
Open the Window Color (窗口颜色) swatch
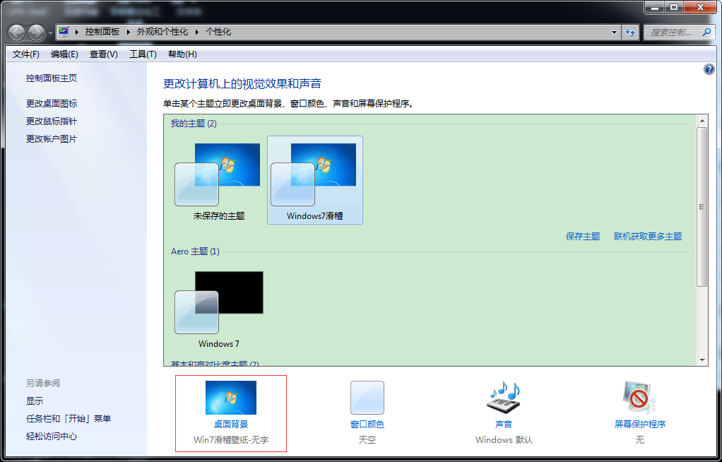pos(367,398)
